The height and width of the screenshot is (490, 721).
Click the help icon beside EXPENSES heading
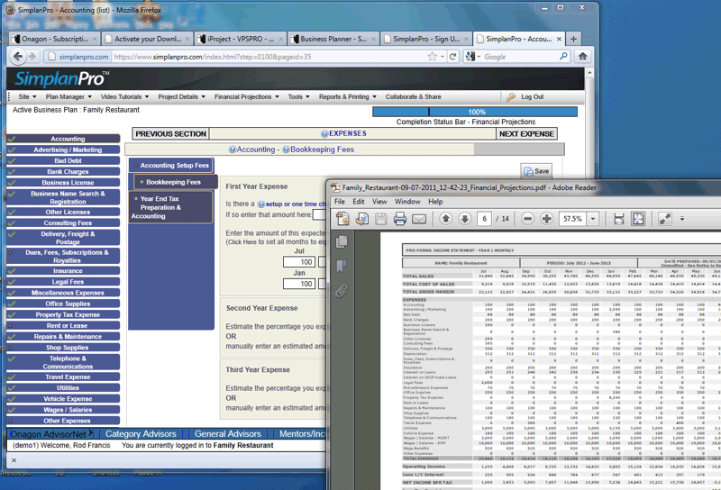324,134
